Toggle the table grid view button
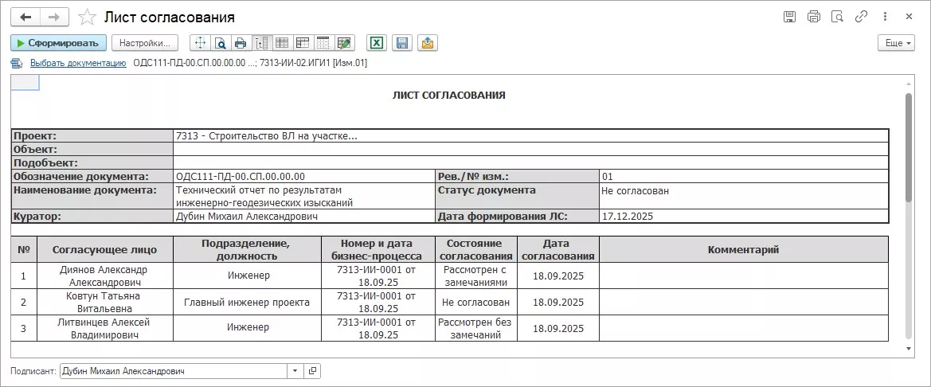Image resolution: width=931 pixels, height=387 pixels. coord(282,43)
